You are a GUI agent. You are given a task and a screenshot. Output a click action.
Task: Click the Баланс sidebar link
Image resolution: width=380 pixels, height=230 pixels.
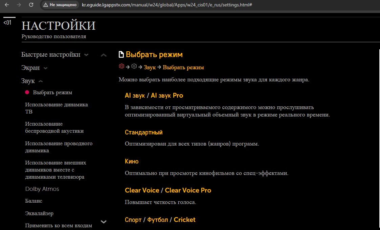coord(33,201)
